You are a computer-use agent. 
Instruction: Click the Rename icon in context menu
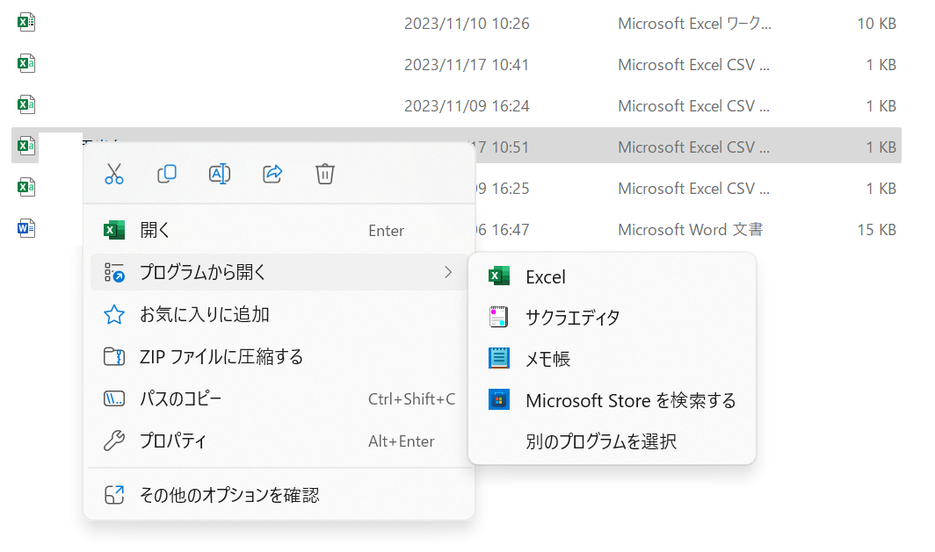(x=220, y=174)
